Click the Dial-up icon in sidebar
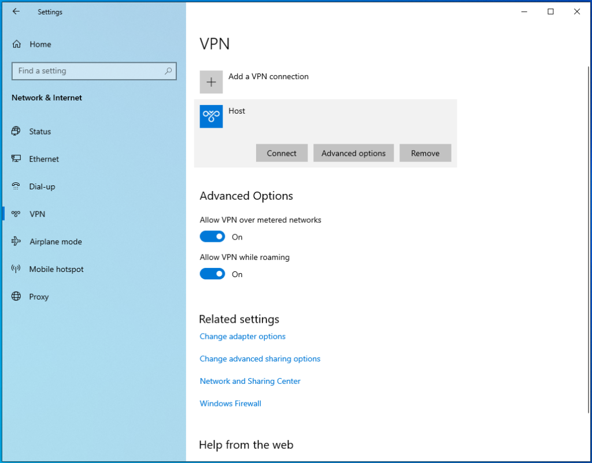 pos(16,186)
